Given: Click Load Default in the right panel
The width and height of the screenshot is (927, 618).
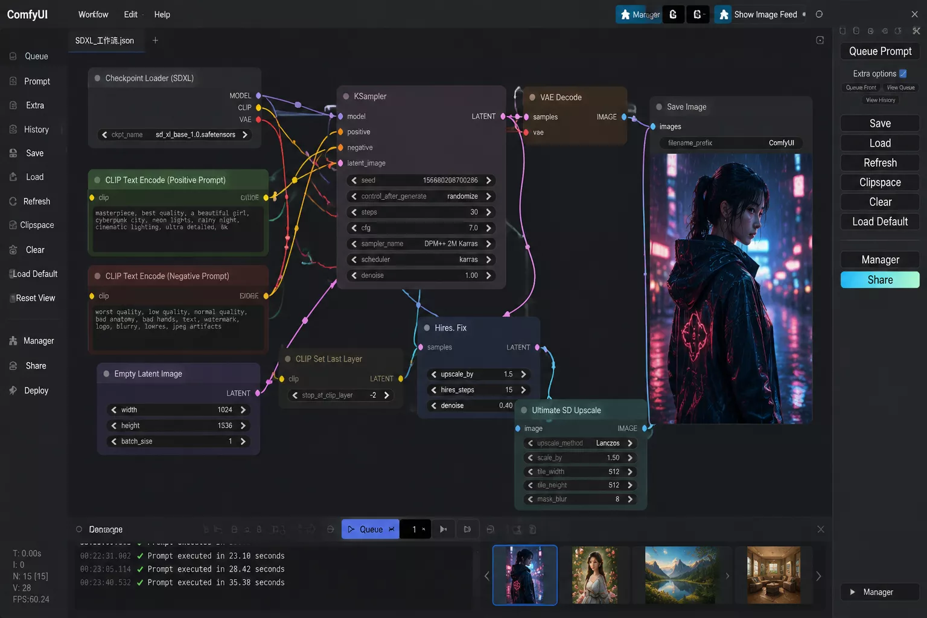Looking at the screenshot, I should [880, 221].
